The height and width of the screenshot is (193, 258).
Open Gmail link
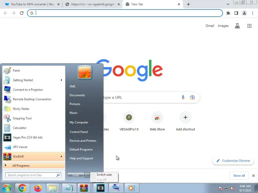click(x=210, y=26)
